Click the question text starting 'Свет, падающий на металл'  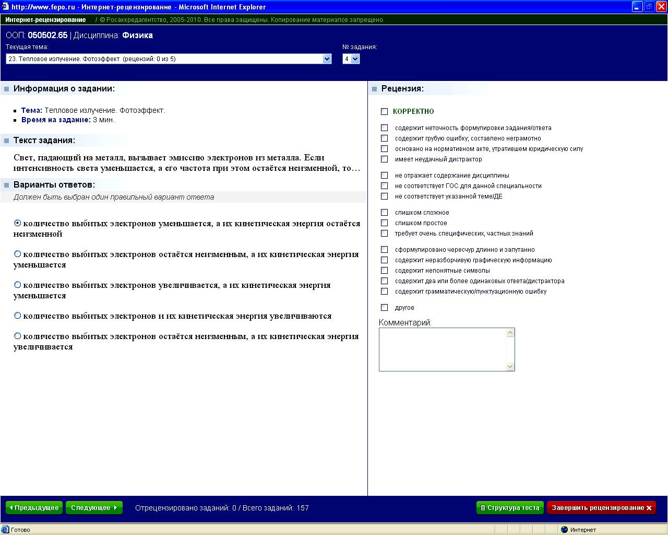[x=187, y=163]
